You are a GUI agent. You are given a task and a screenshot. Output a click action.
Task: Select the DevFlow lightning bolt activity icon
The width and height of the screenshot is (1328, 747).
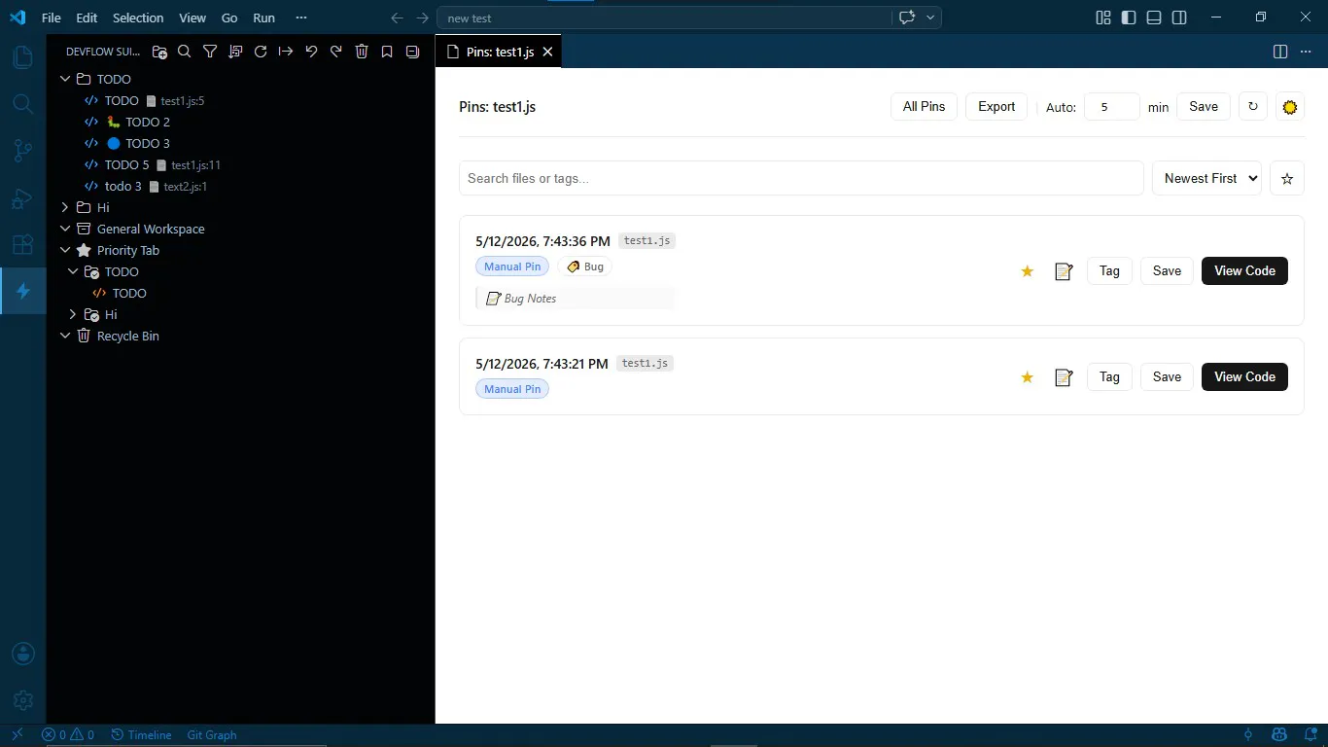[x=23, y=291]
